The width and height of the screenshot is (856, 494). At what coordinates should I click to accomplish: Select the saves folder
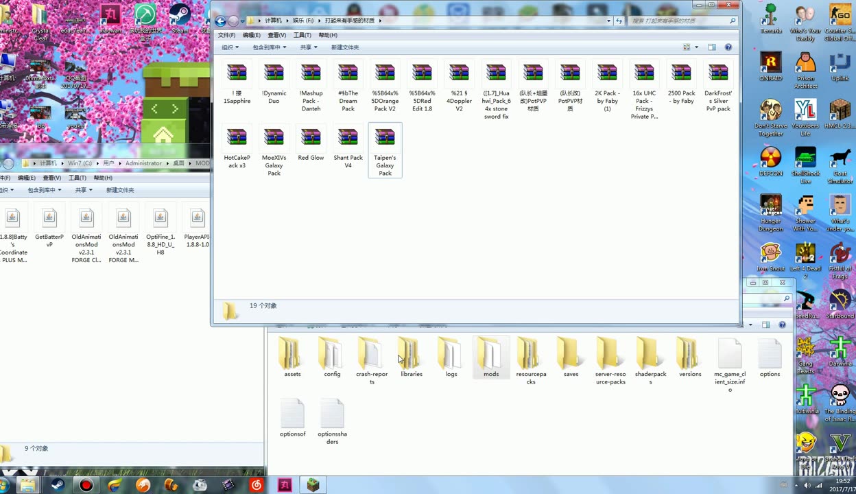571,357
